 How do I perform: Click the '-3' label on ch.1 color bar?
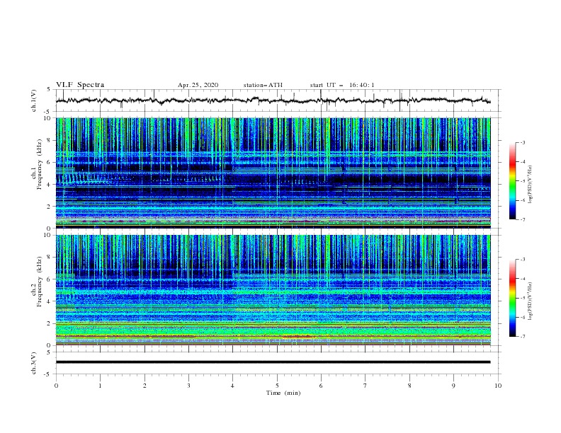523,142
